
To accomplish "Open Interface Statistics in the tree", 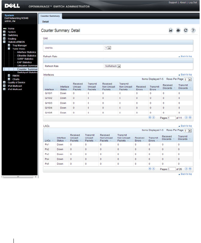I will (x=27, y=52).
